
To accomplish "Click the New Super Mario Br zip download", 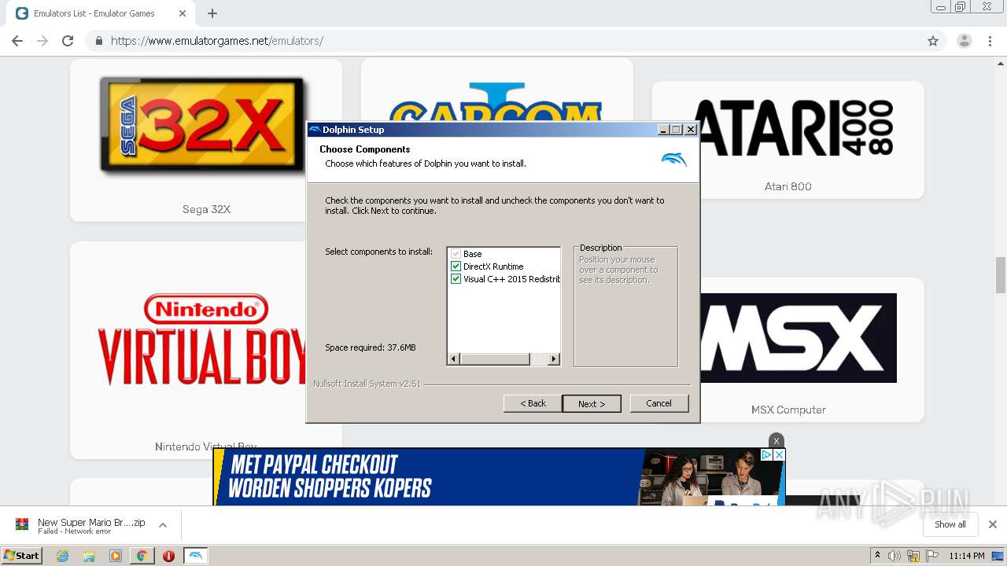I will point(91,525).
